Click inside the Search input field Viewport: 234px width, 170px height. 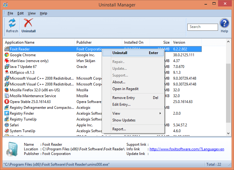coord(202,27)
